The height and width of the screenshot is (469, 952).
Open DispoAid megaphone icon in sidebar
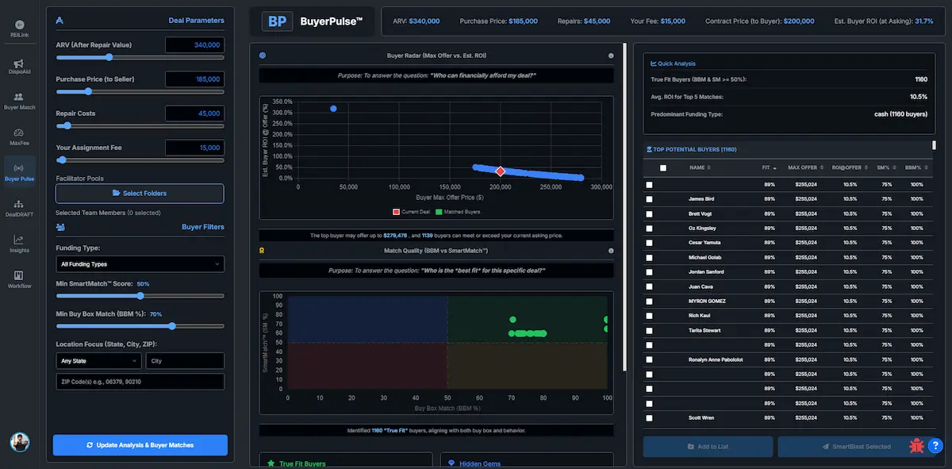[x=19, y=63]
